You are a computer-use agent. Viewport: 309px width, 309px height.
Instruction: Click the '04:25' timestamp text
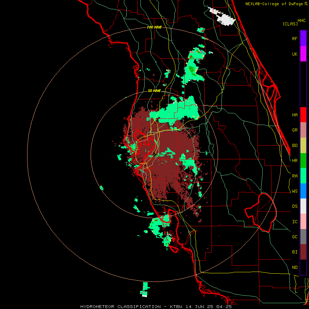click(x=224, y=307)
